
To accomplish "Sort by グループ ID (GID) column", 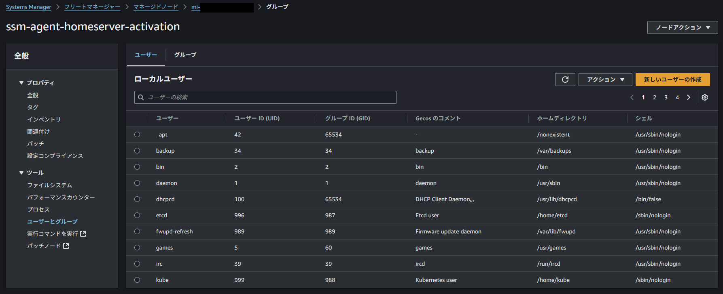I will [348, 118].
